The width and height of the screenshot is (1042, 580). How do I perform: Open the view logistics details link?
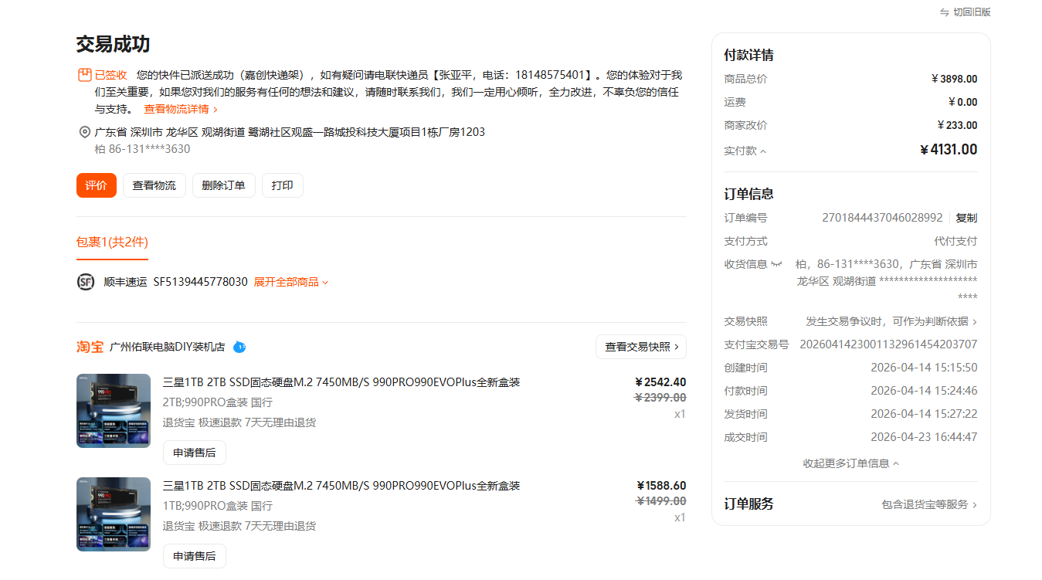click(x=181, y=109)
